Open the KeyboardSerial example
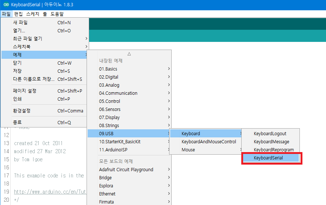 coord(271,158)
